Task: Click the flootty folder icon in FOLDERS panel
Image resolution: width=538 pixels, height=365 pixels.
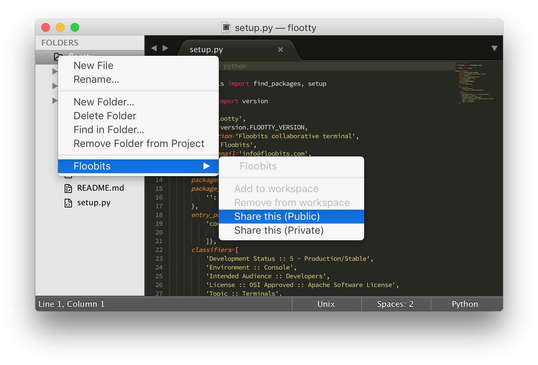Action: pyautogui.click(x=58, y=57)
